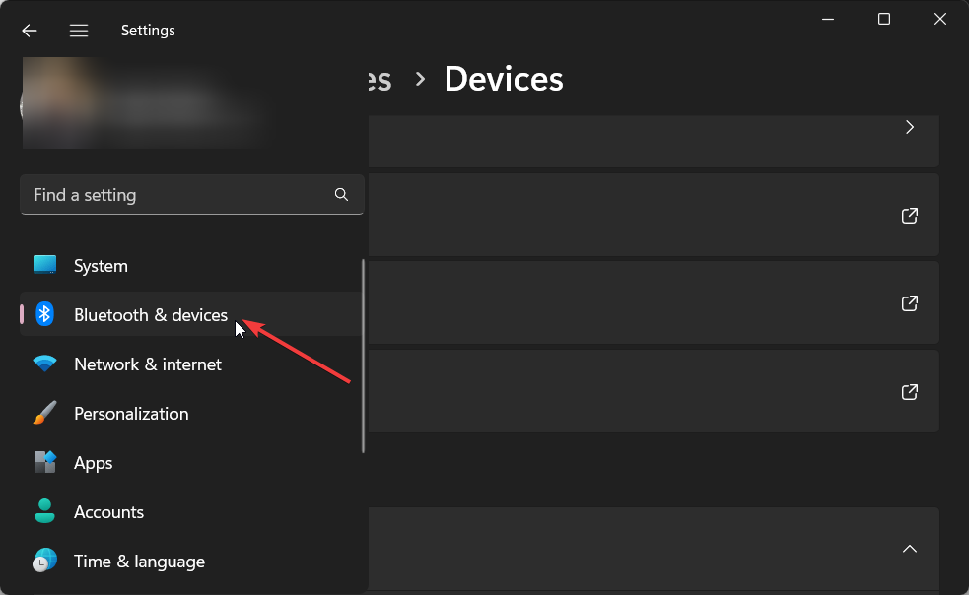Click the sidebar vertical scrollbar

(364, 356)
